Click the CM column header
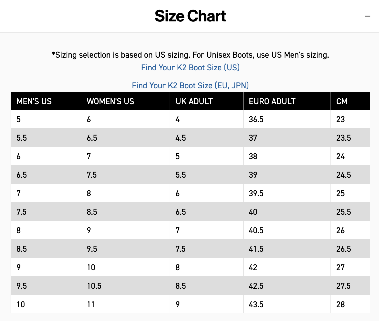The width and height of the screenshot is (379, 321). (x=342, y=101)
